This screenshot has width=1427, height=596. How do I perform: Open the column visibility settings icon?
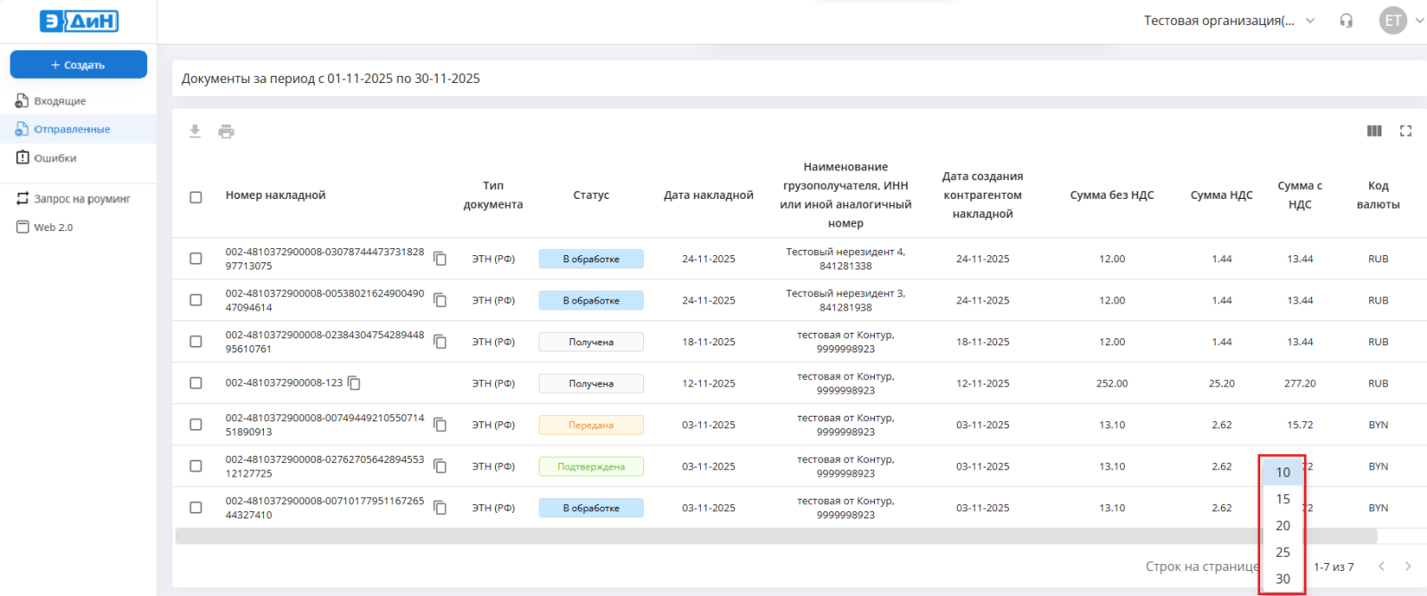point(1374,131)
